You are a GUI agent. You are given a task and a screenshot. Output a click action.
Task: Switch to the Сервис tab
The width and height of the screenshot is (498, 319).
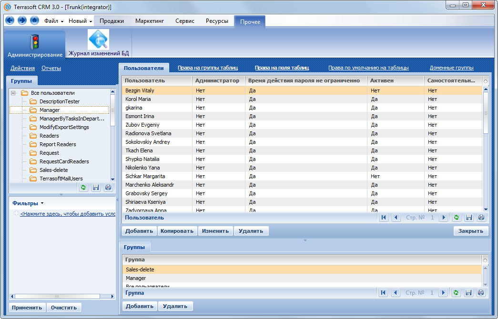[x=185, y=21]
